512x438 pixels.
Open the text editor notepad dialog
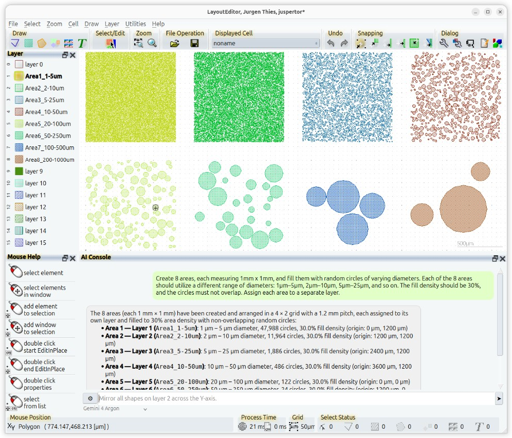[x=484, y=43]
